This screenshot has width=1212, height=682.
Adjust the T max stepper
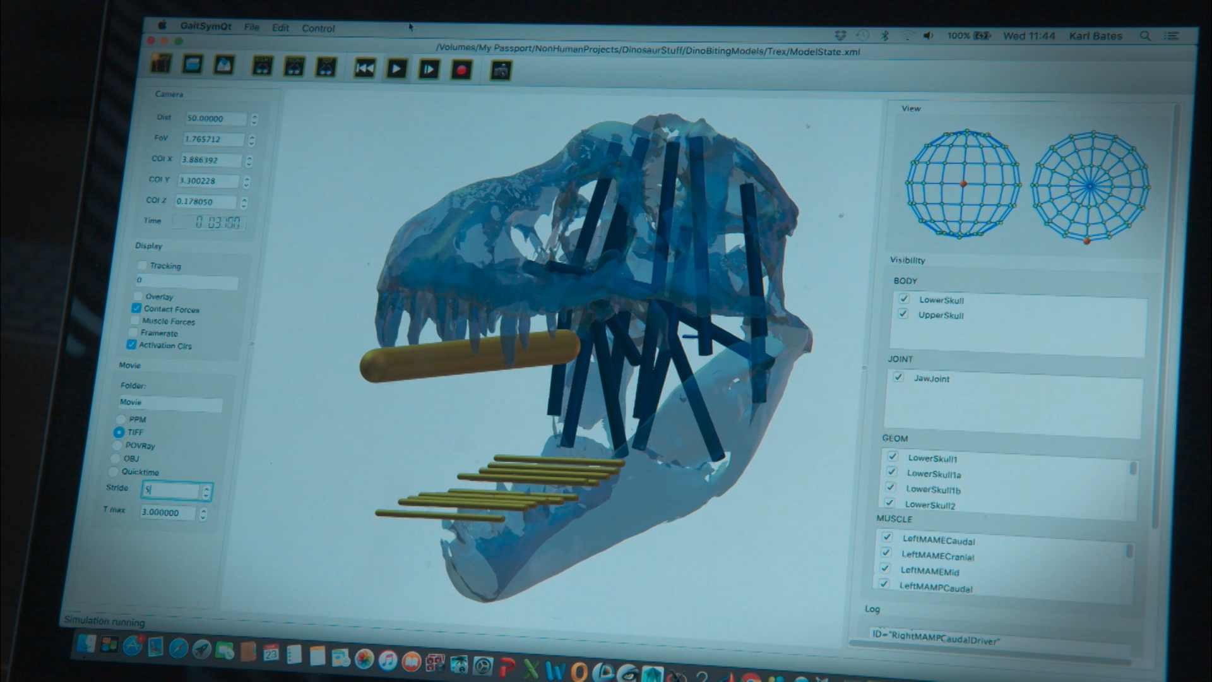(203, 515)
